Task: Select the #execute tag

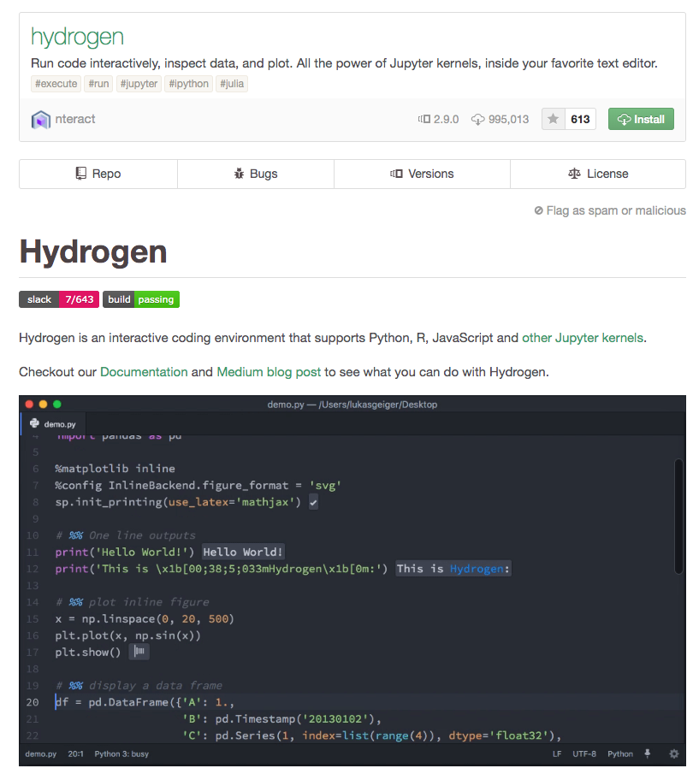Action: pyautogui.click(x=56, y=84)
